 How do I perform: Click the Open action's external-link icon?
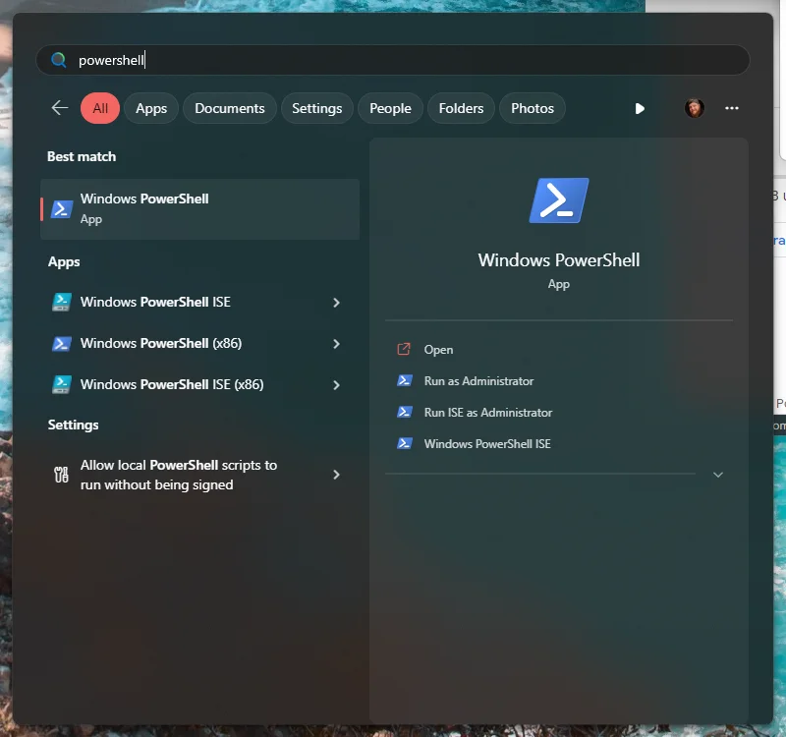(404, 349)
